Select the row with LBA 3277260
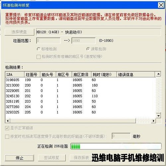The height and width of the screenshot is (166, 166). click(81, 107)
